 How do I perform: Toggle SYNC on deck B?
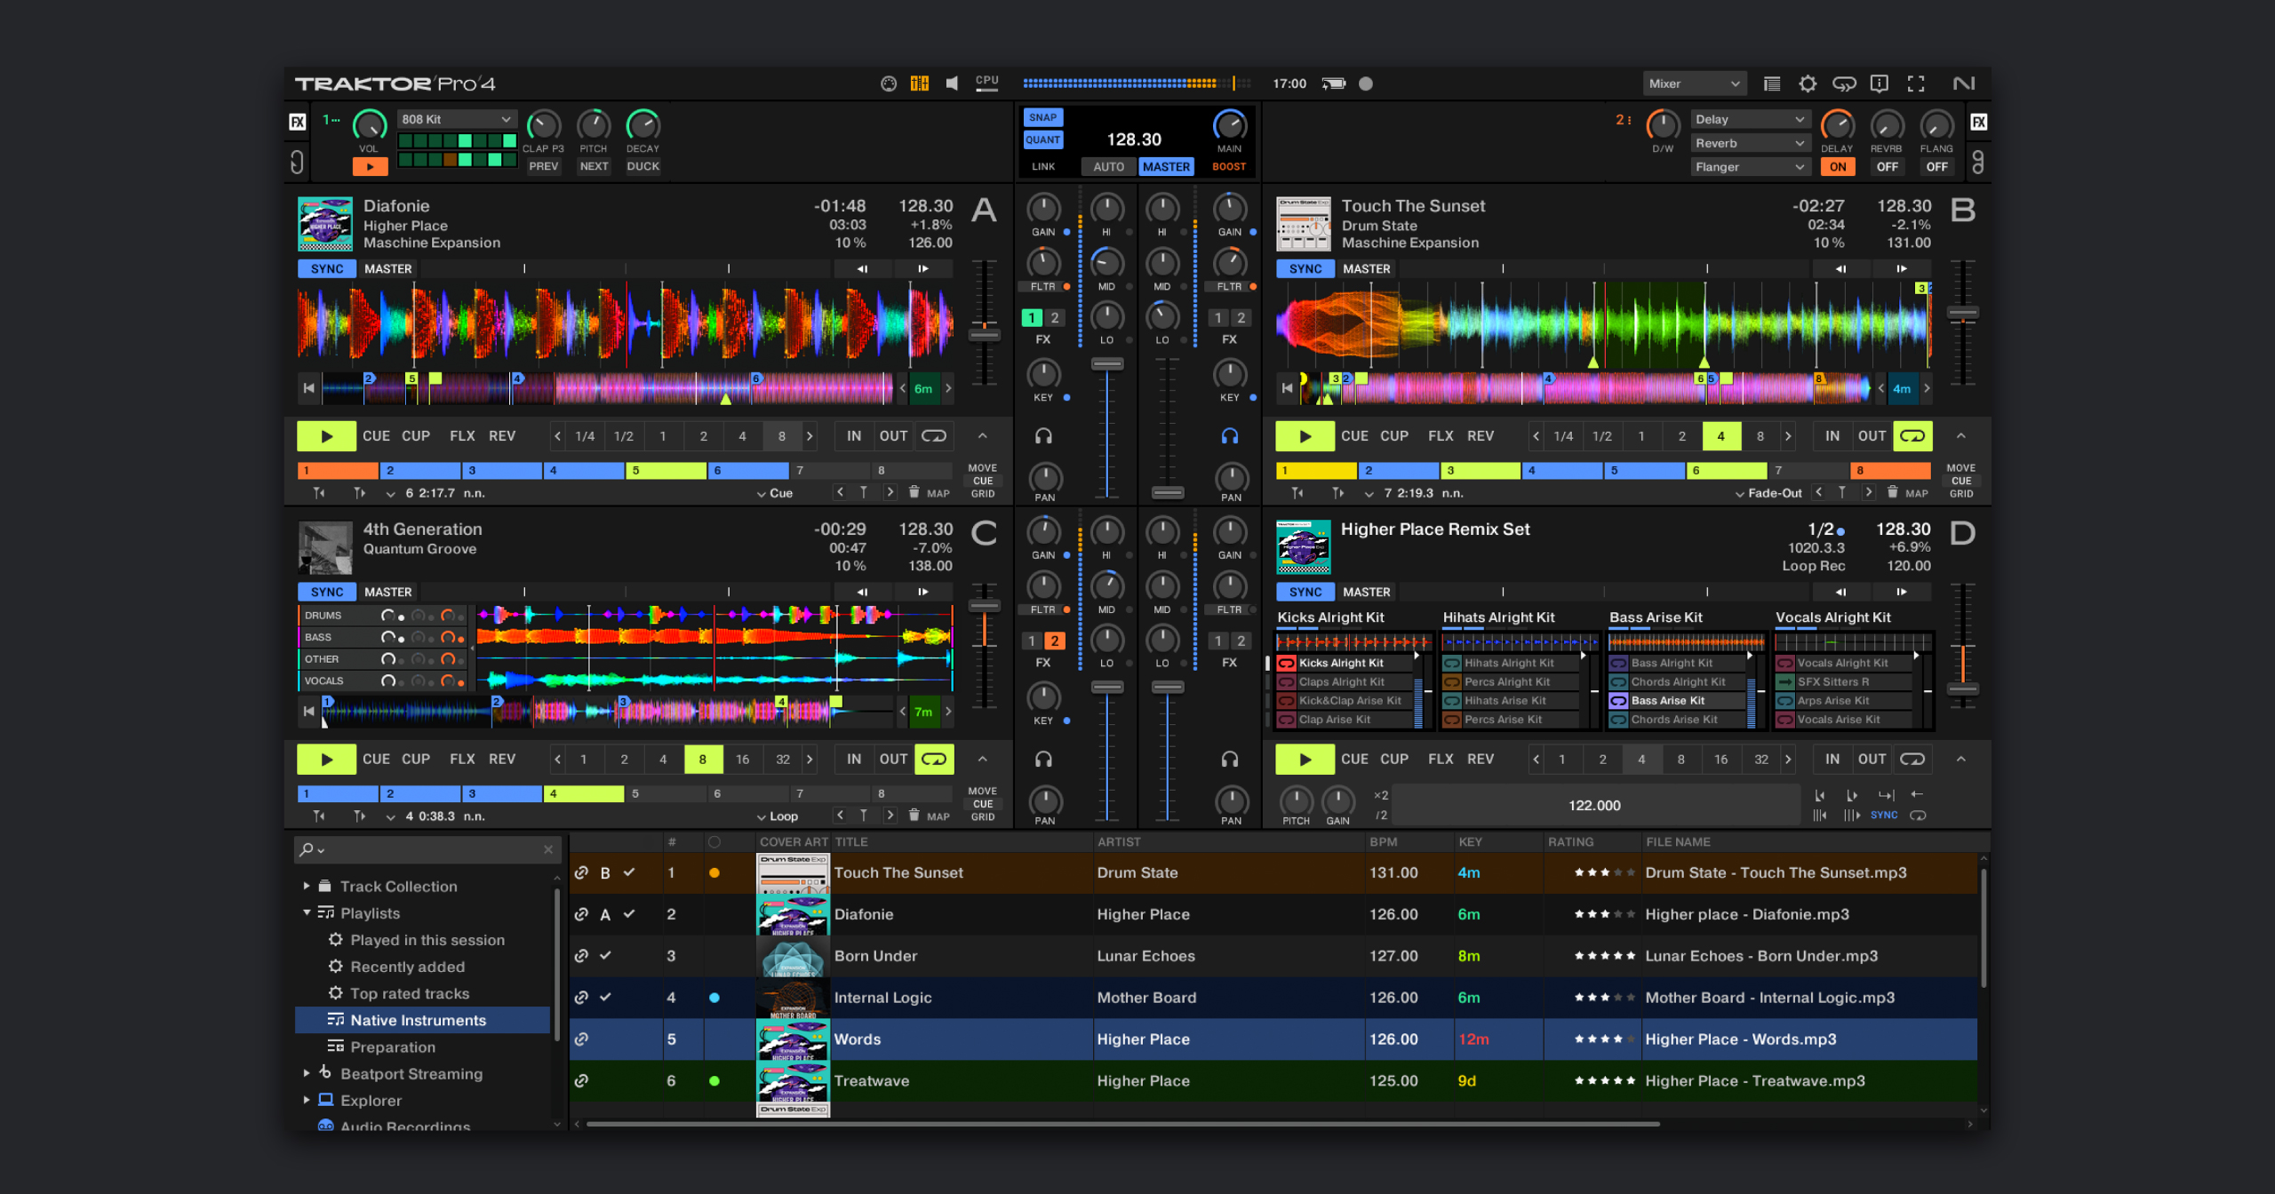click(1305, 268)
